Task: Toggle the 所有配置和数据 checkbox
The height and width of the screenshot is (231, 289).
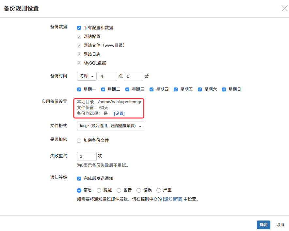Action: [x=79, y=28]
